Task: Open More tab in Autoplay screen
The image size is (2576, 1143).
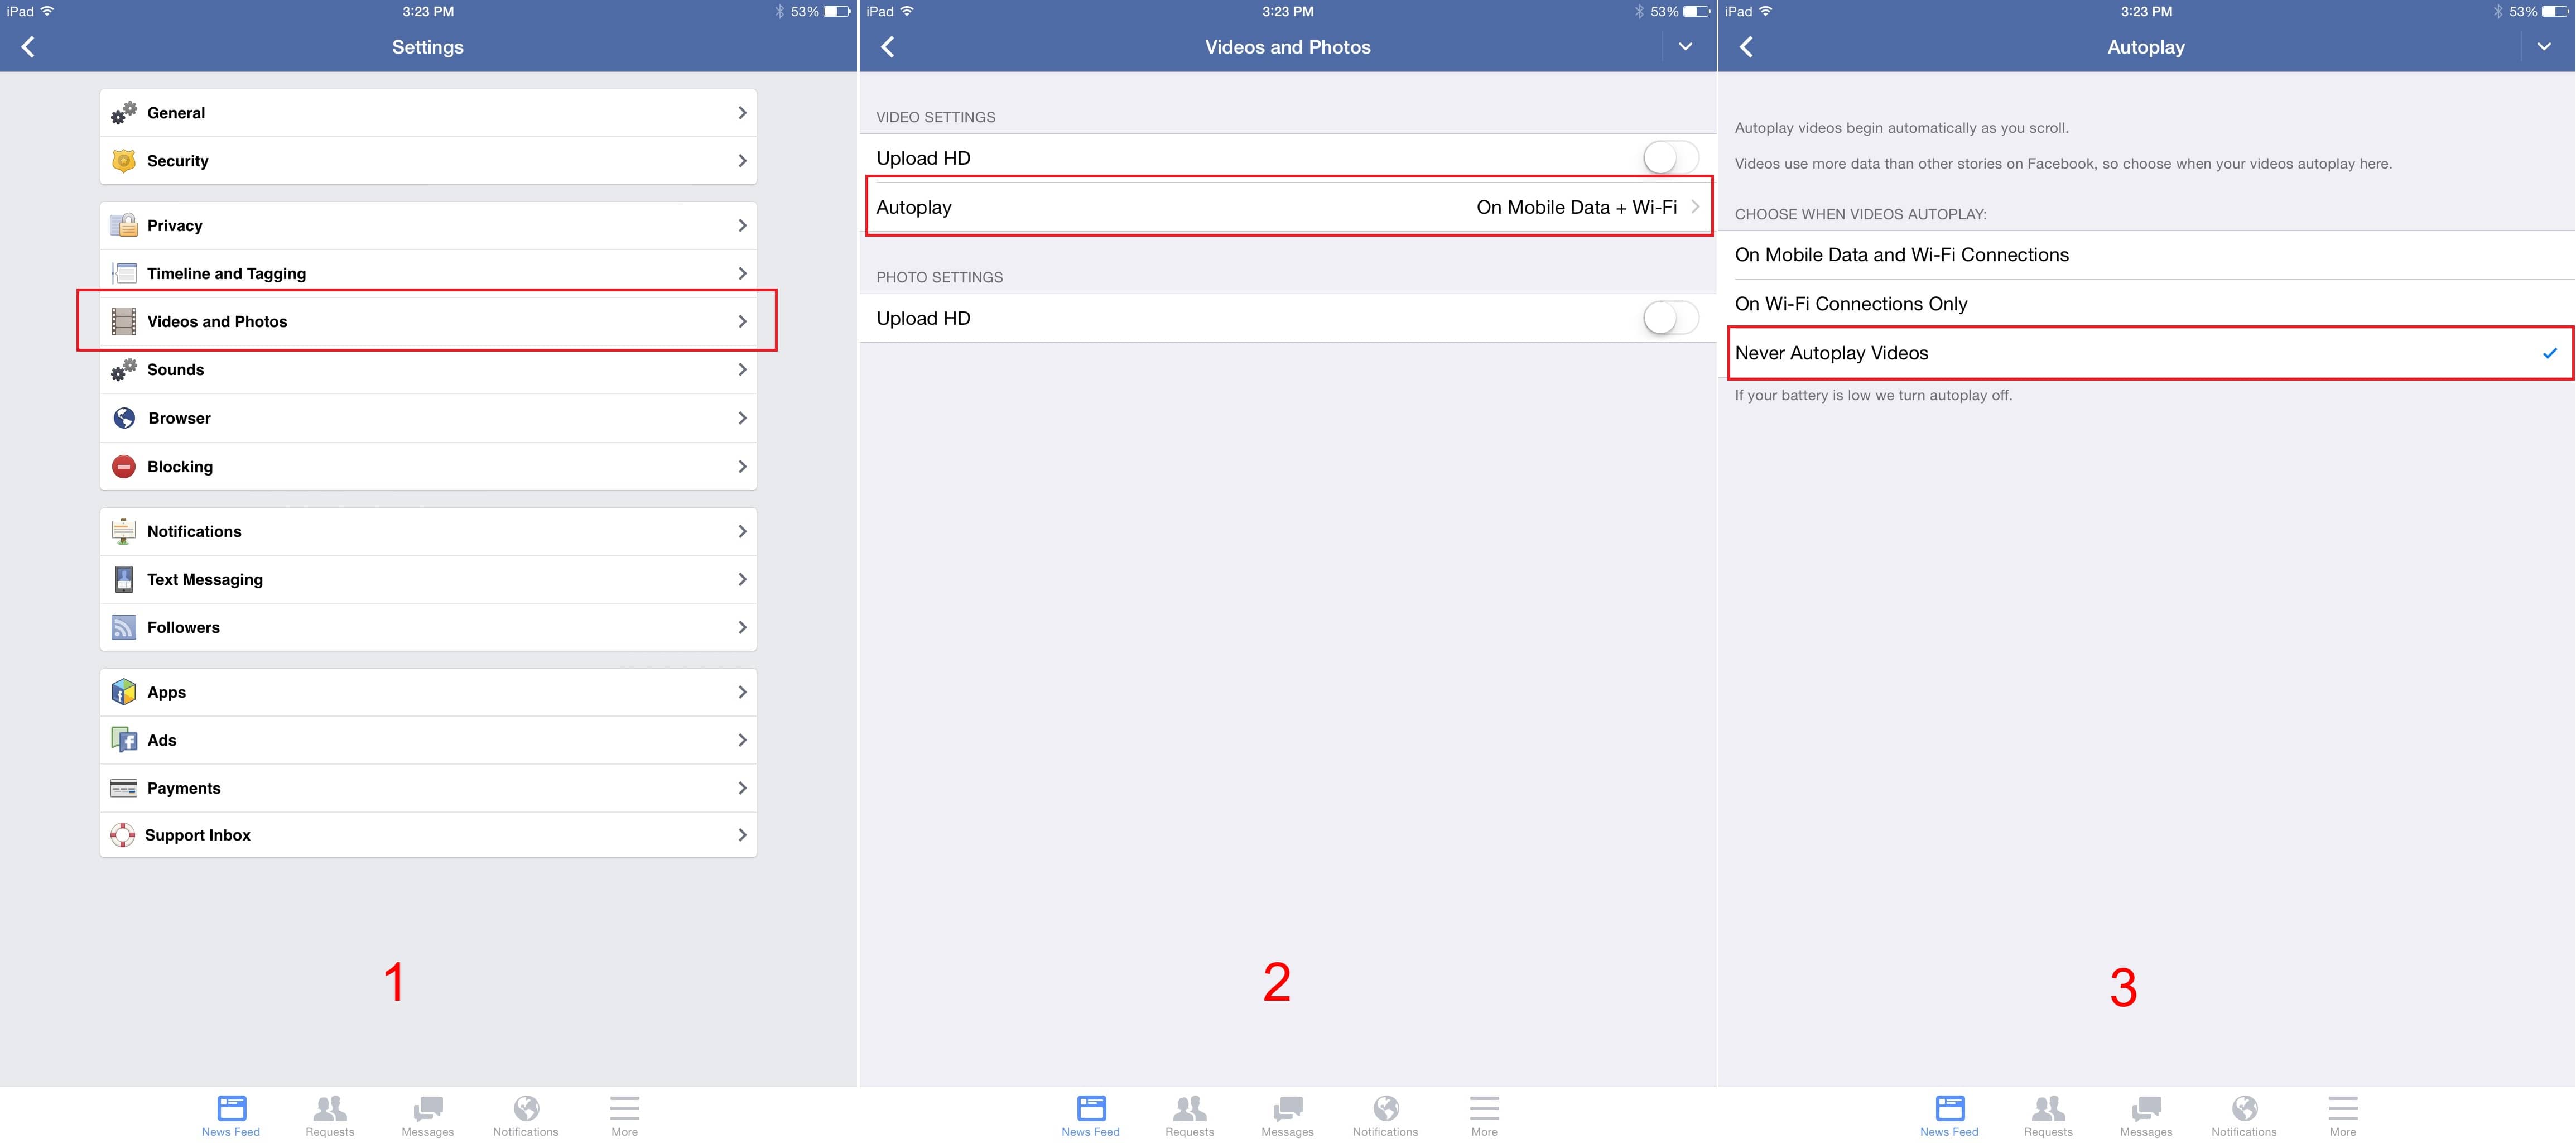Action: coord(2343,1115)
